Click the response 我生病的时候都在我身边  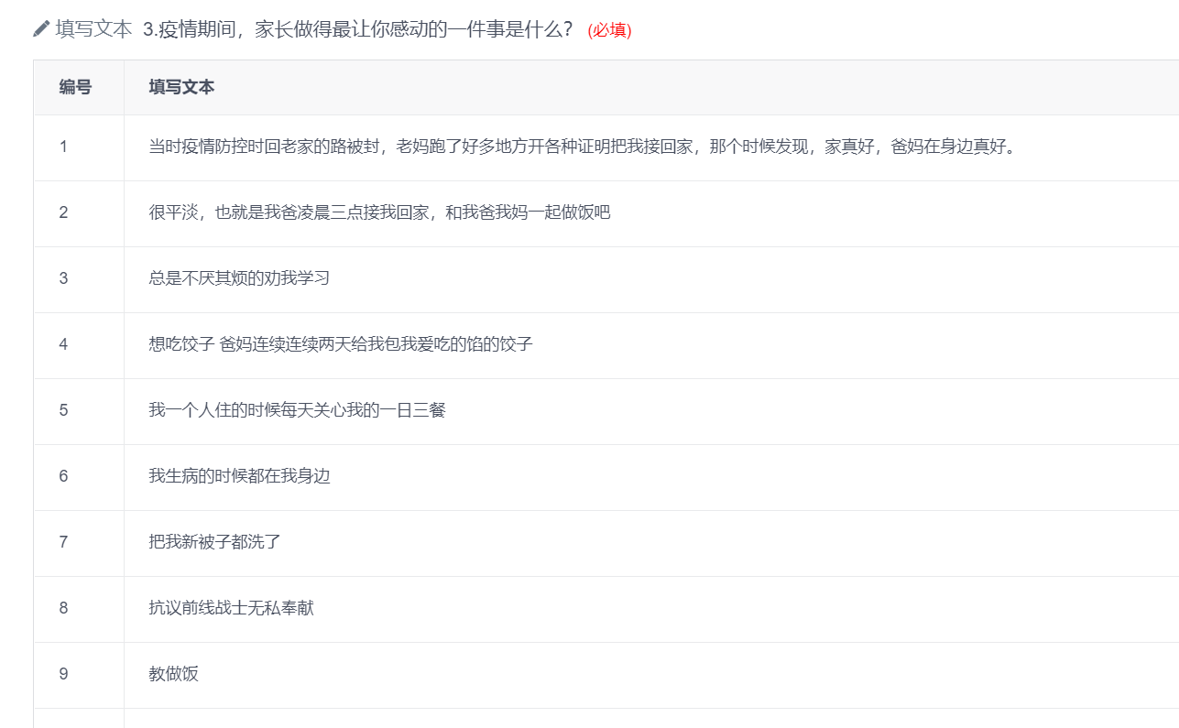(239, 476)
